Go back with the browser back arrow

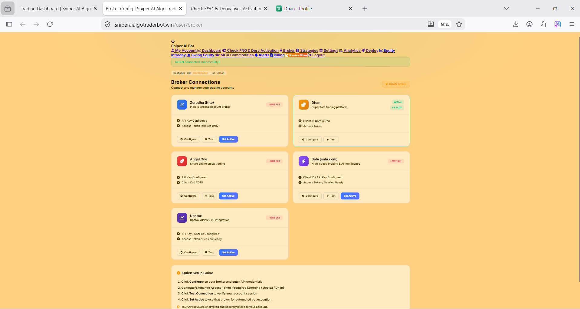[23, 24]
